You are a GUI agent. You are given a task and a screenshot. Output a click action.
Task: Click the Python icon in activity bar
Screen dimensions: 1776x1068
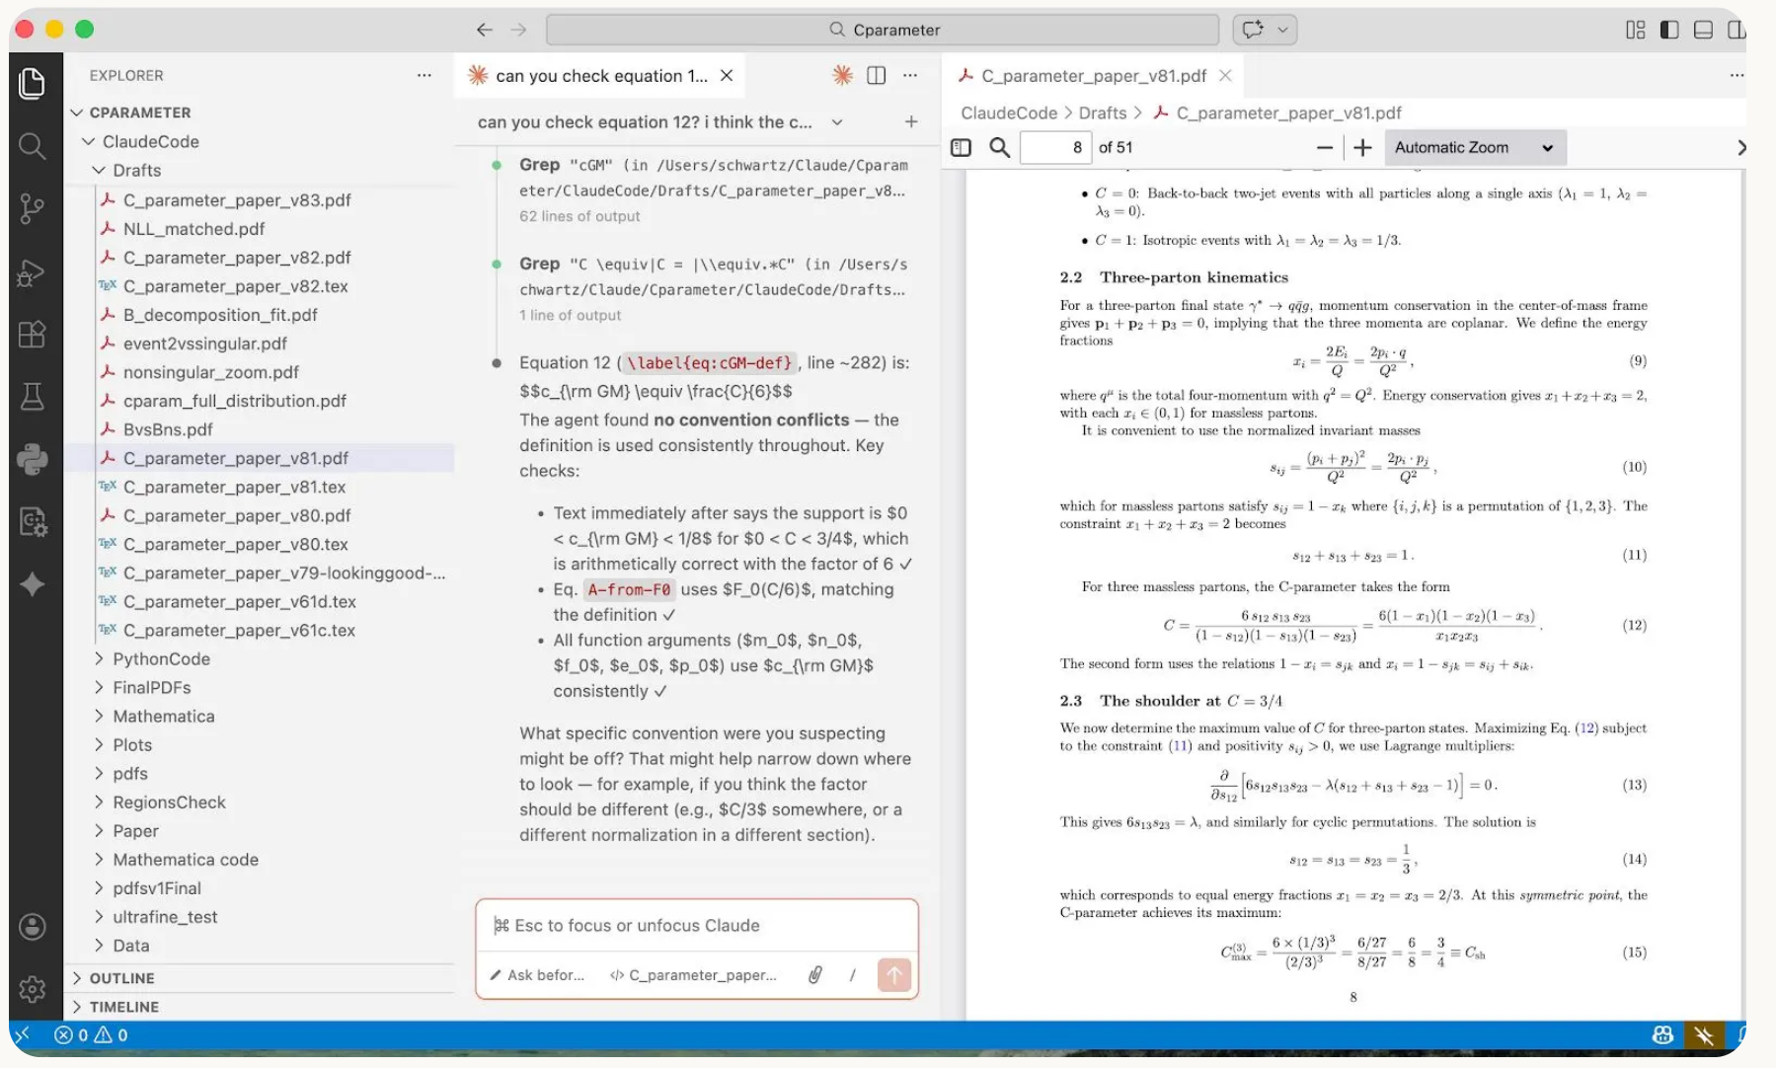pyautogui.click(x=32, y=459)
